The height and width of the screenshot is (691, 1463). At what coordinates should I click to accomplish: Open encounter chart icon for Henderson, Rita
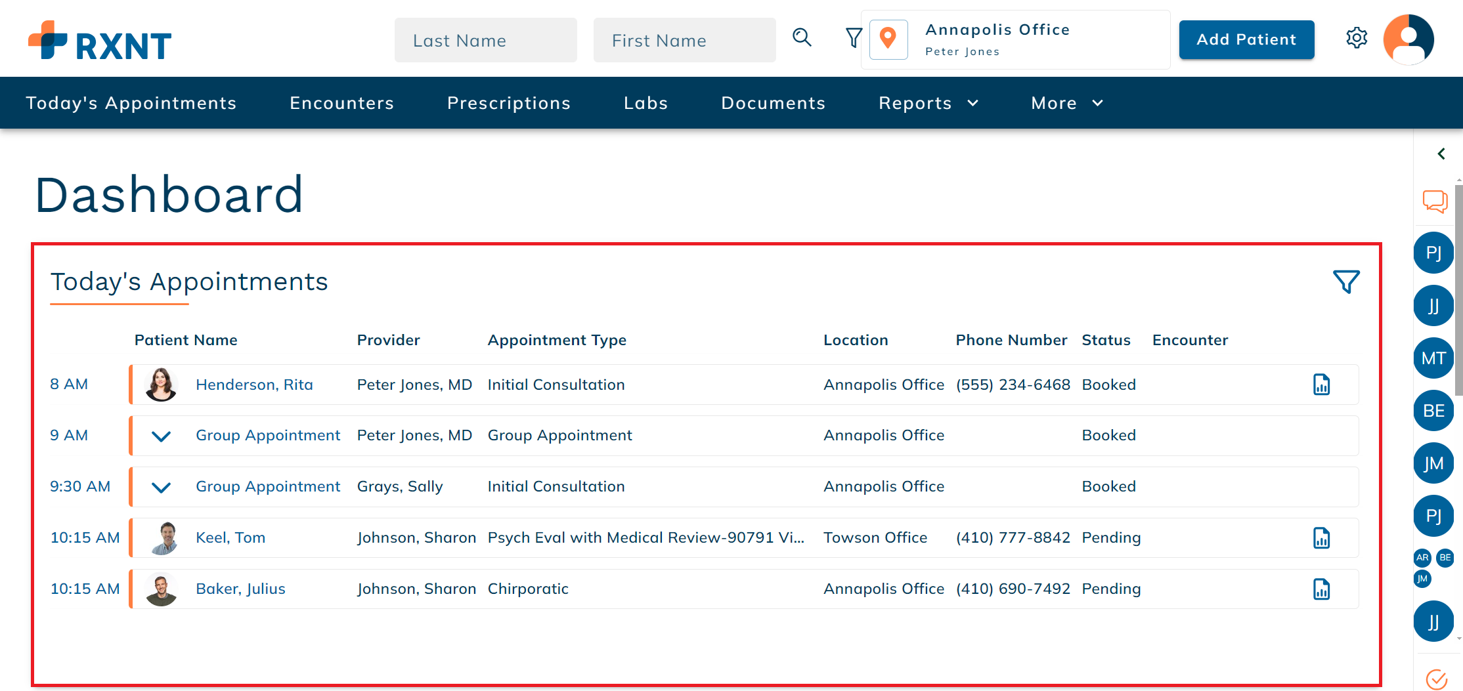click(1321, 385)
